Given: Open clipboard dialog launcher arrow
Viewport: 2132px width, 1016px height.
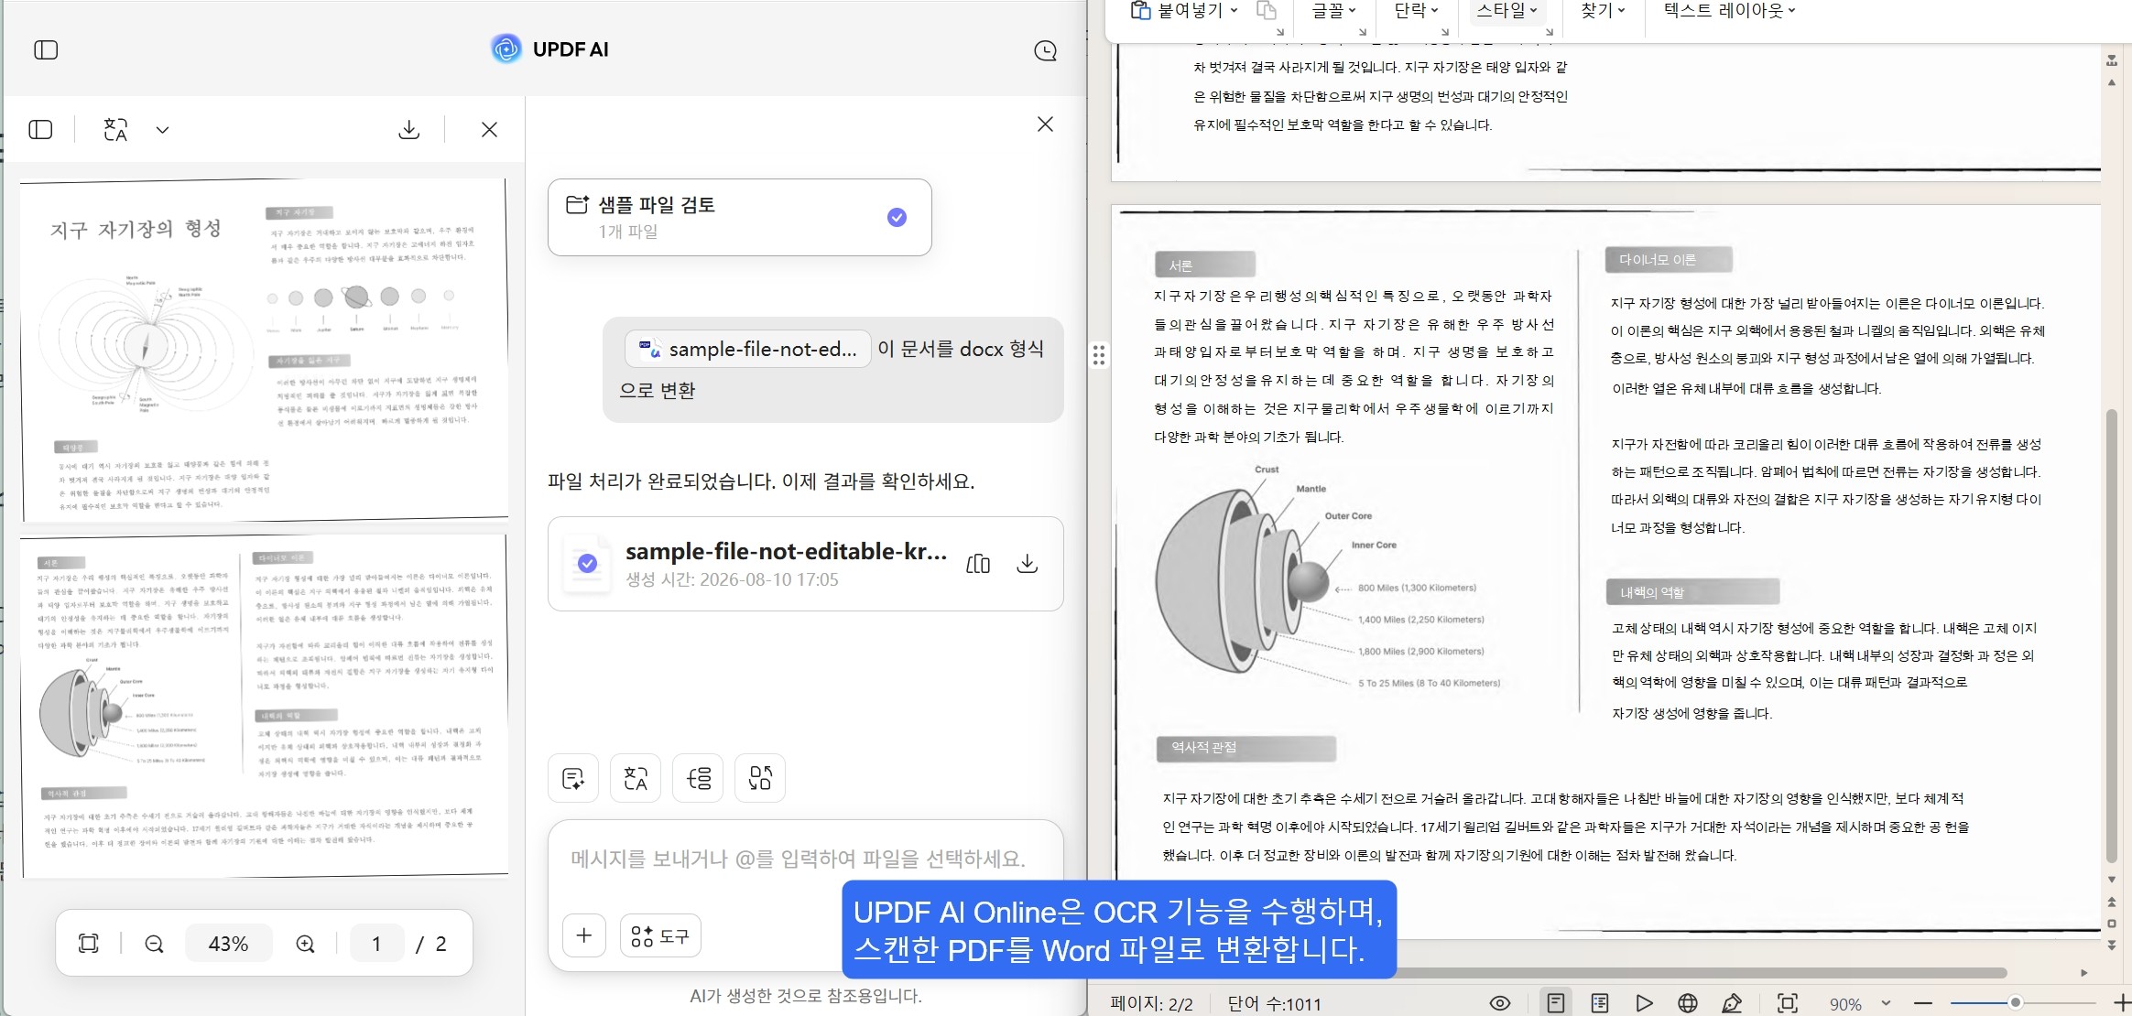Looking at the screenshot, I should click(1280, 32).
